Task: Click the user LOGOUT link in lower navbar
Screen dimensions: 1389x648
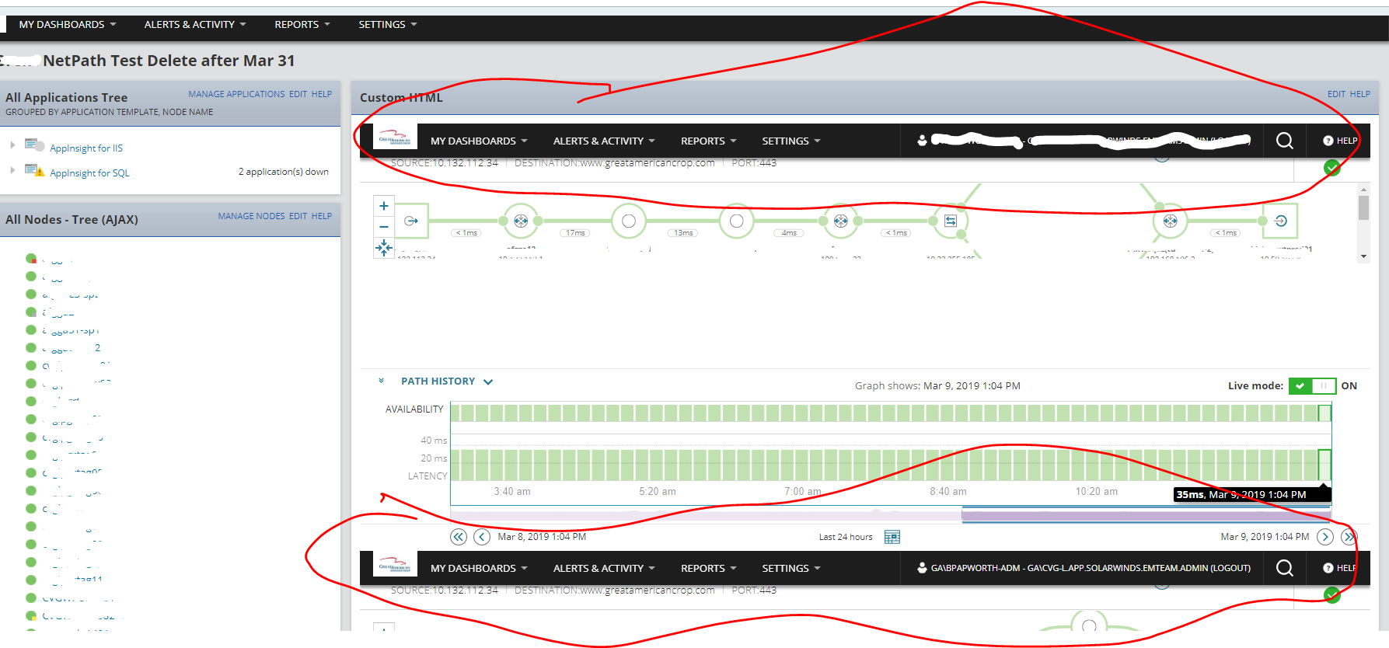Action: [1230, 568]
